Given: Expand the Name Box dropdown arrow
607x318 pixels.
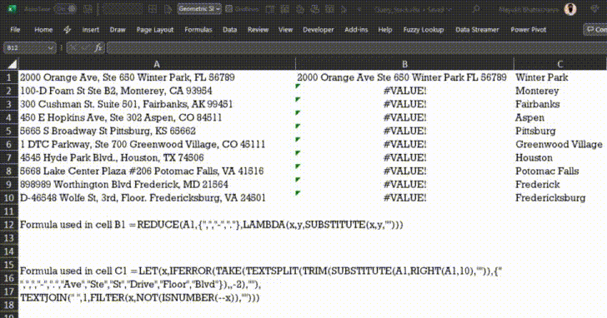Looking at the screenshot, I should click(50, 48).
